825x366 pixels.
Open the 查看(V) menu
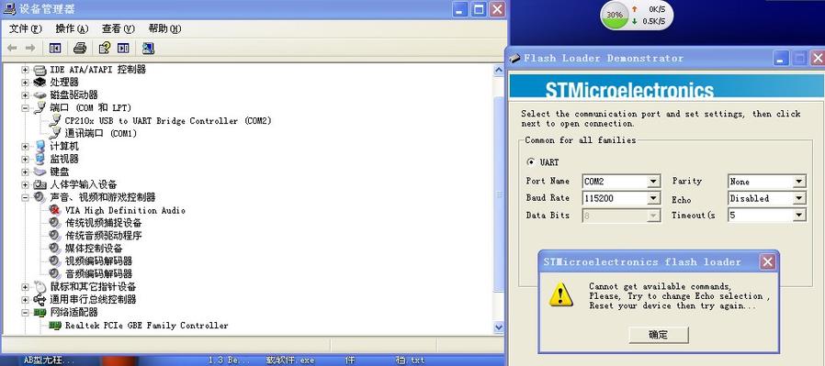pos(118,28)
